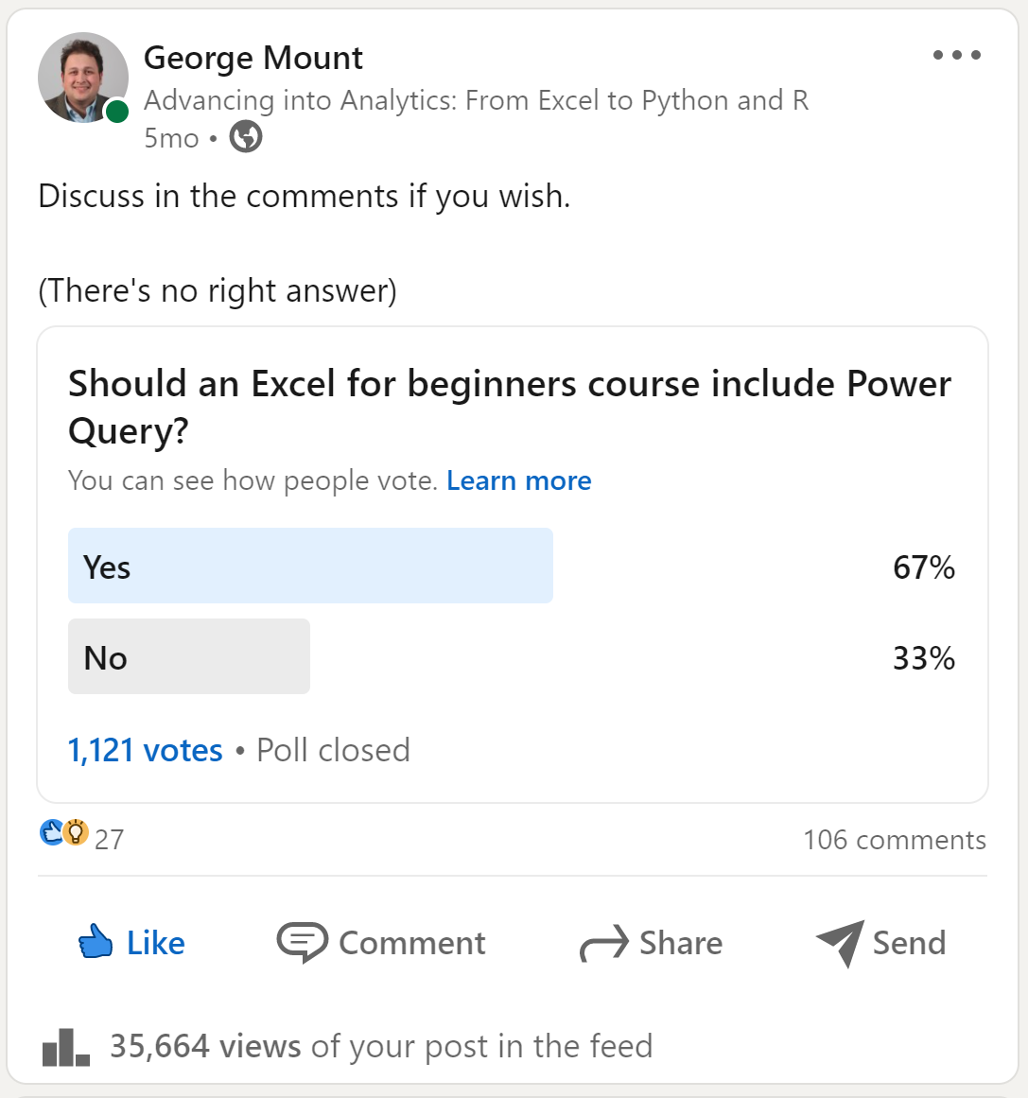
Task: Click the Send paper plane icon
Action: [840, 943]
